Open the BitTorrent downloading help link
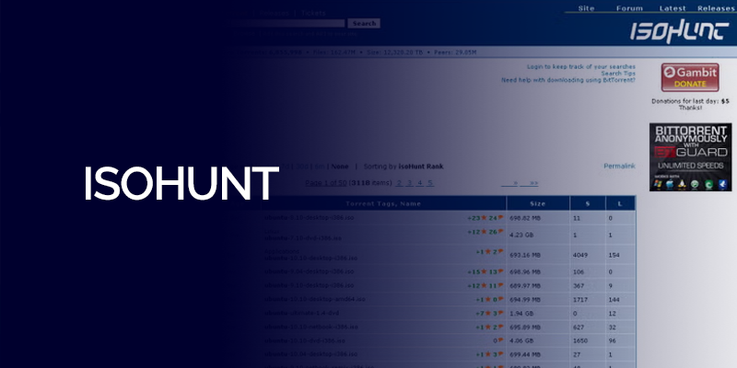Screen dimensions: 737x368 pyautogui.click(x=568, y=80)
